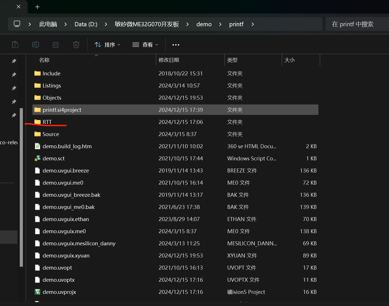Click the Rename icon in toolbar
Screen dimensions: 389x306
(36, 45)
